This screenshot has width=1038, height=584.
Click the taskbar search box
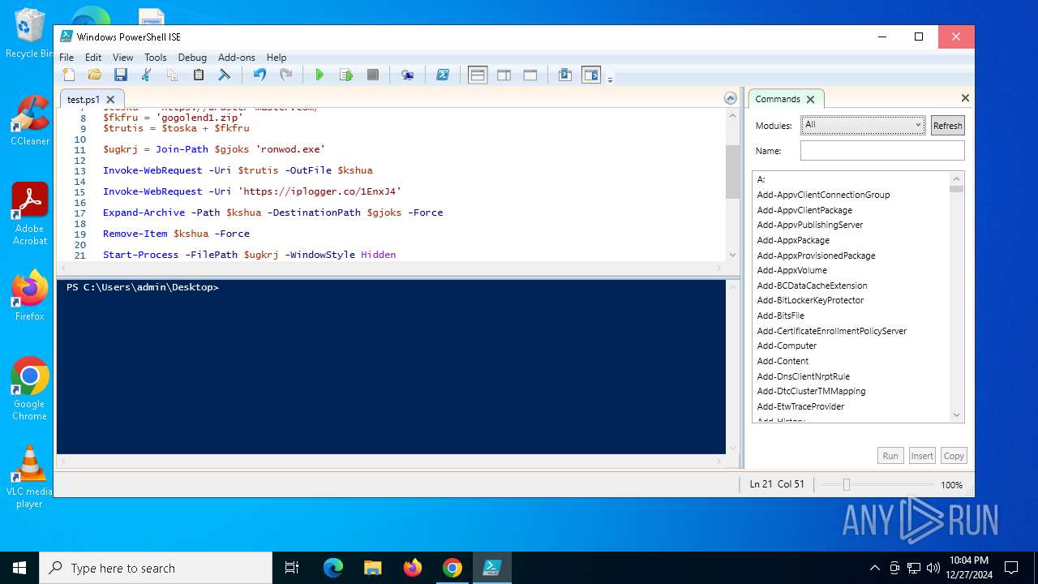click(156, 568)
